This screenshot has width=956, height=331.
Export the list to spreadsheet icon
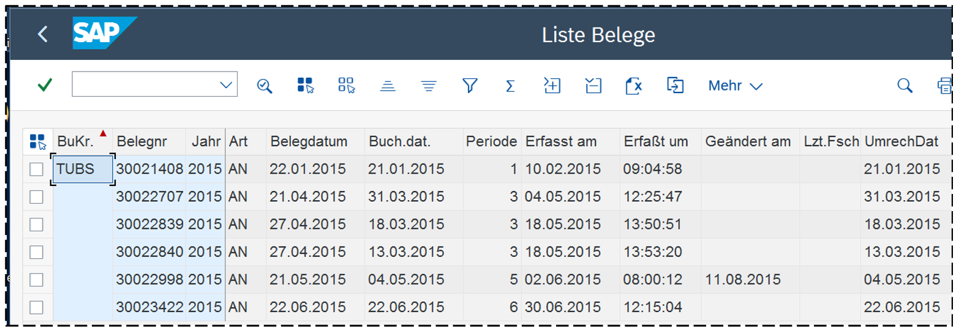(x=634, y=86)
